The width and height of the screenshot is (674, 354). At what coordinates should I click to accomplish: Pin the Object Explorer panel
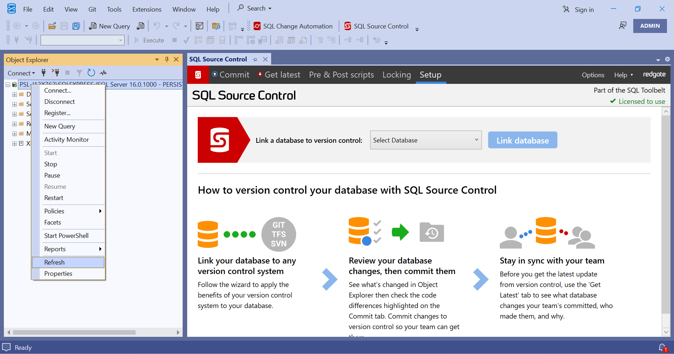tap(167, 60)
